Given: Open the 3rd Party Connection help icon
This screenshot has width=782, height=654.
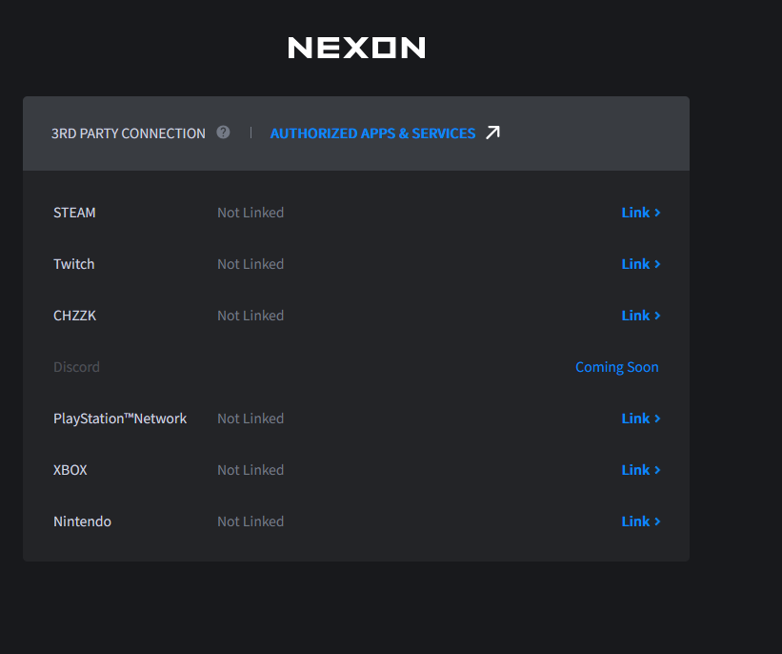Looking at the screenshot, I should point(223,133).
